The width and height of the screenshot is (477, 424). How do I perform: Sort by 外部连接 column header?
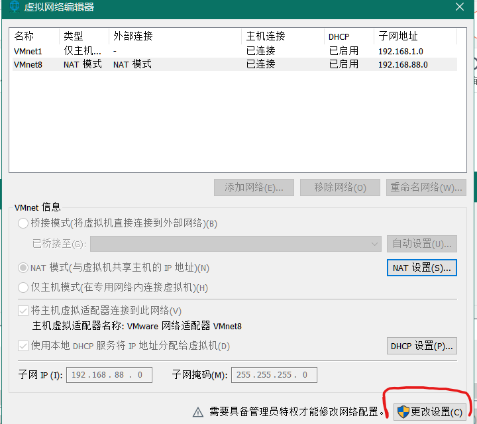(x=175, y=36)
